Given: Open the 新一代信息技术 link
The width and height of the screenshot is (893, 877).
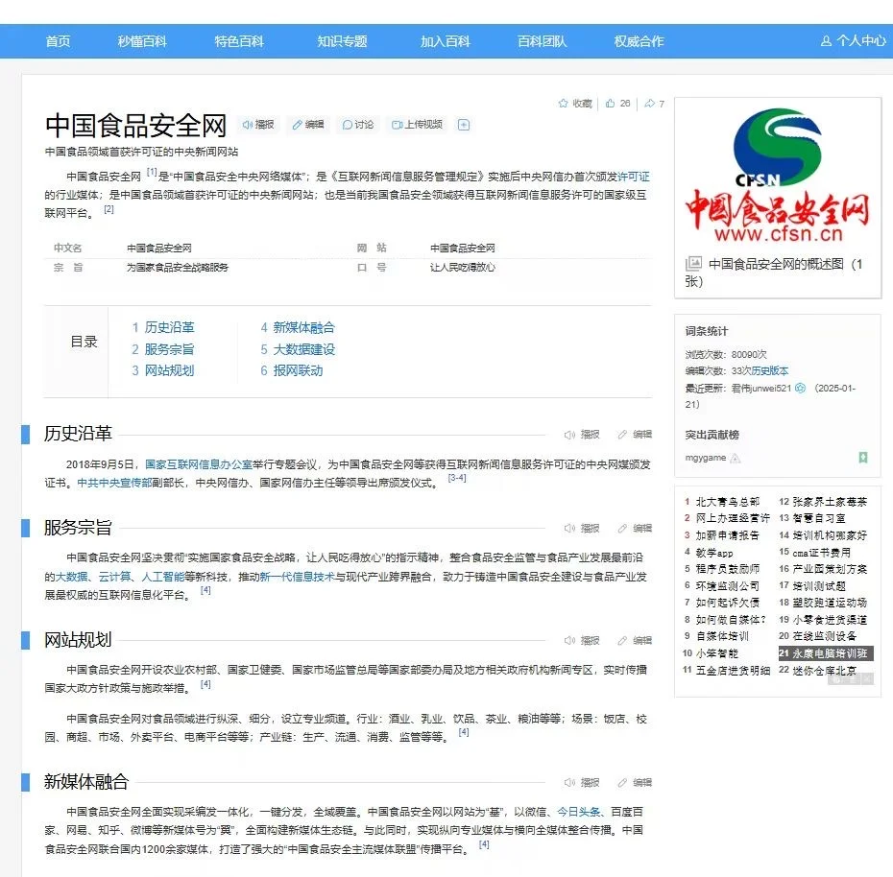Looking at the screenshot, I should 298,577.
